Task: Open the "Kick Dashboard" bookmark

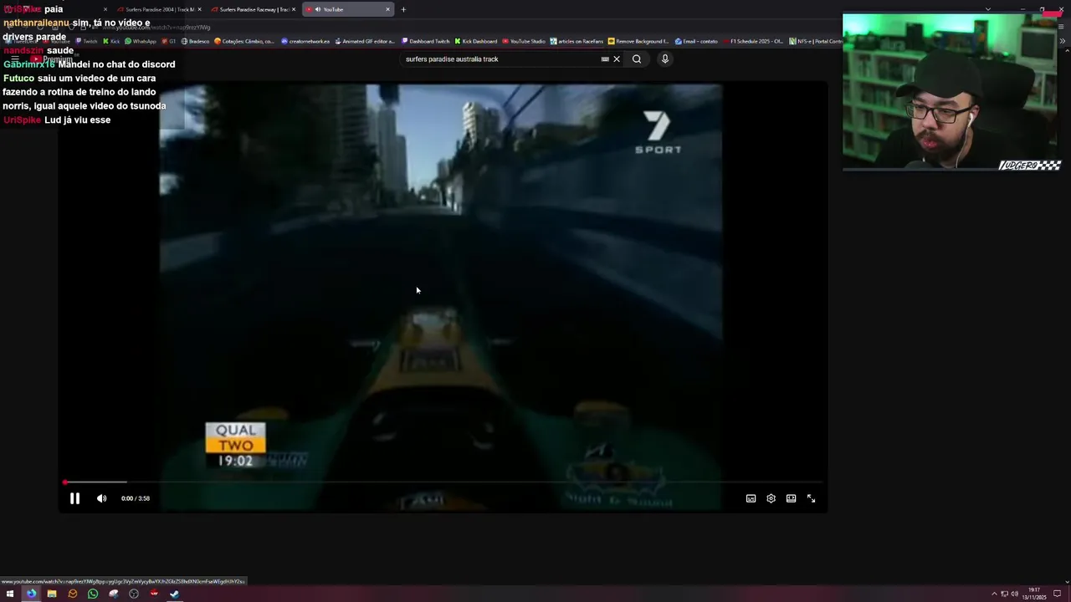Action: pos(476,41)
